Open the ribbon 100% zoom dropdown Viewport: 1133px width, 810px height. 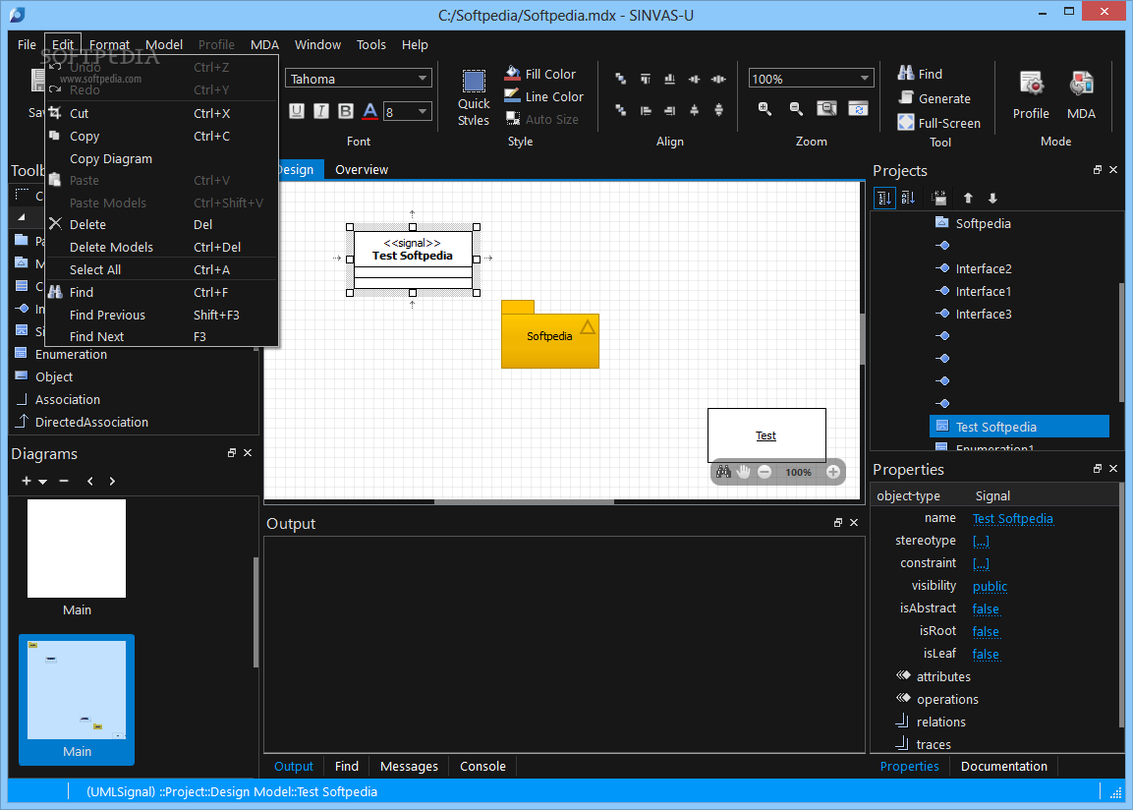pyautogui.click(x=811, y=79)
